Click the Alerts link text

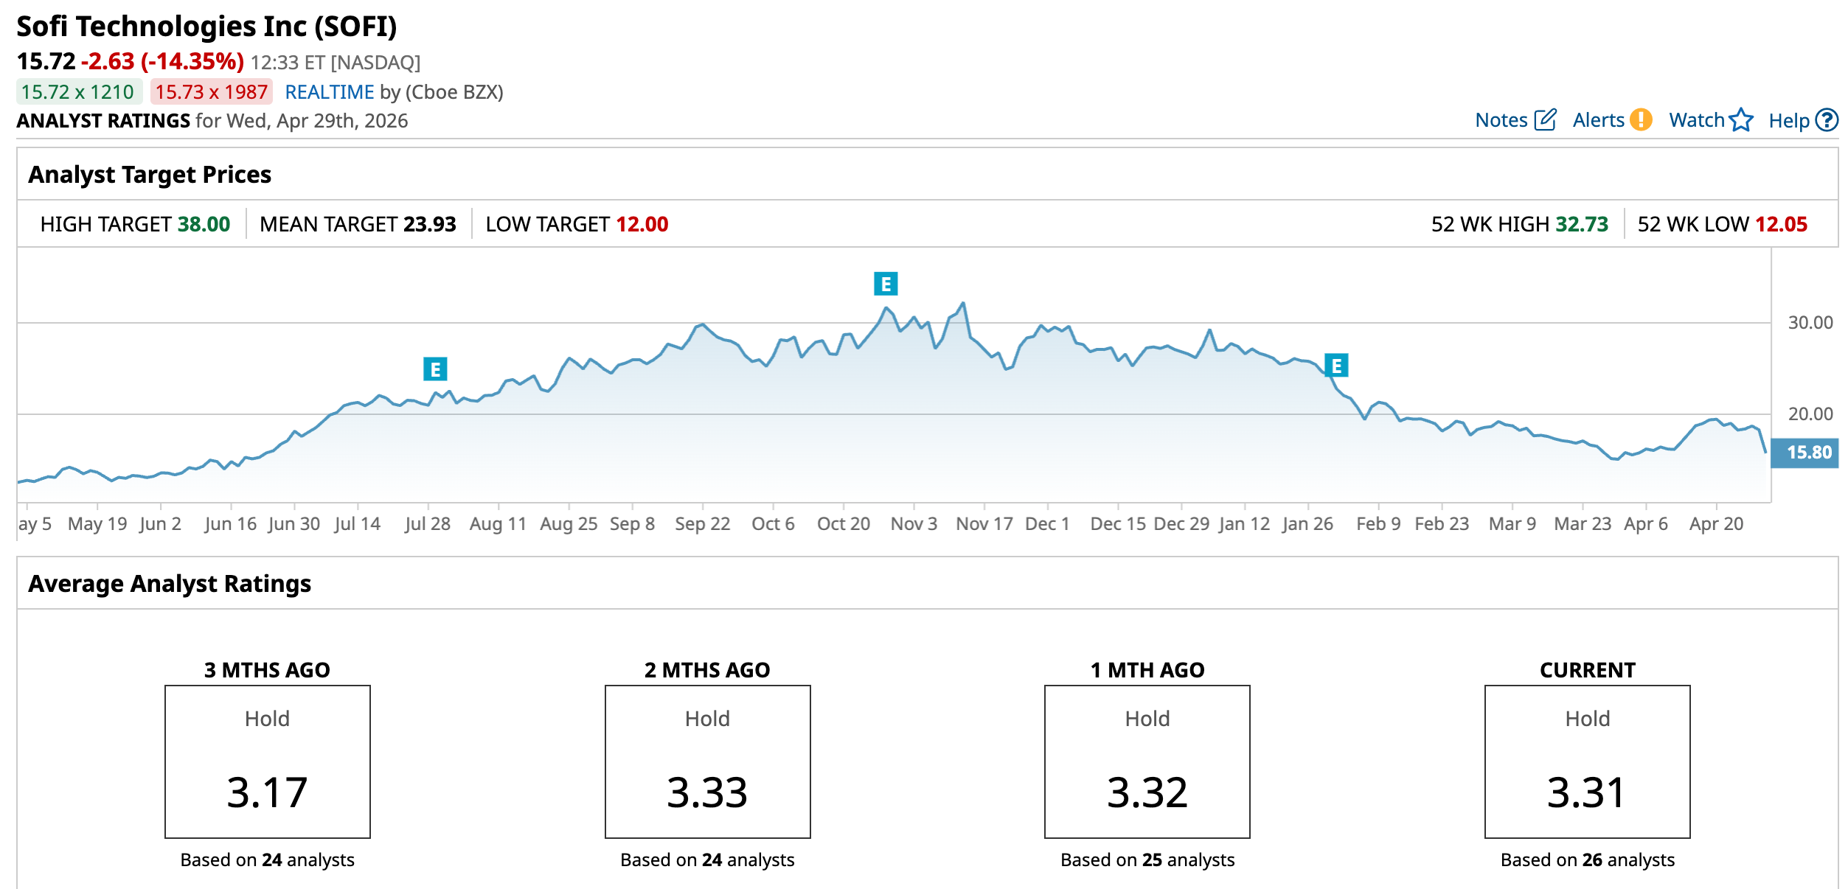1598,120
